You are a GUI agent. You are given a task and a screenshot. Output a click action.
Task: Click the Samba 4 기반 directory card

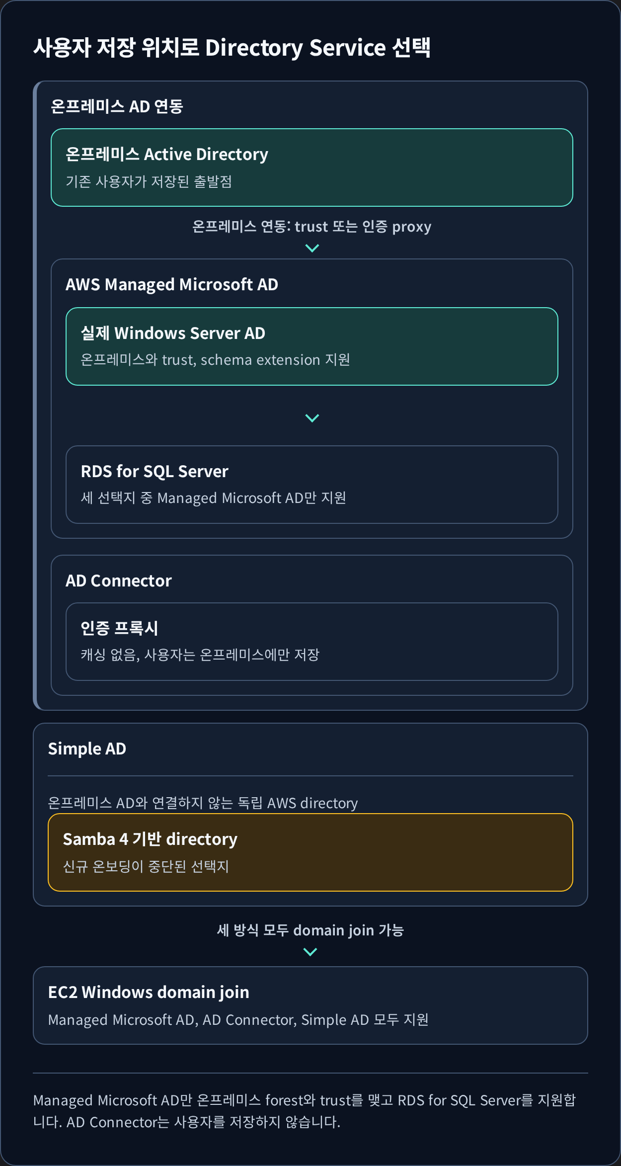tap(310, 852)
